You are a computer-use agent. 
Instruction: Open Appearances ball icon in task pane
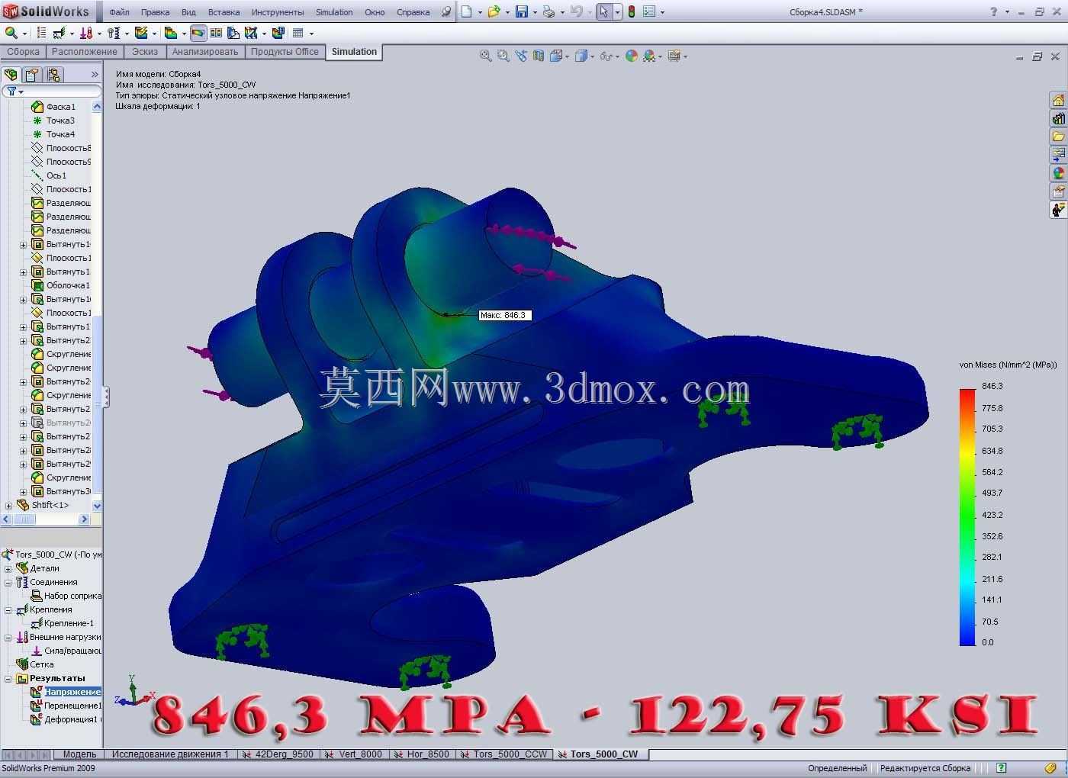point(1058,173)
